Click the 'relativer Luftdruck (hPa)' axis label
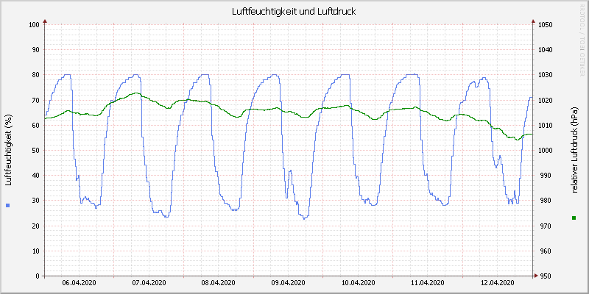 coord(574,151)
